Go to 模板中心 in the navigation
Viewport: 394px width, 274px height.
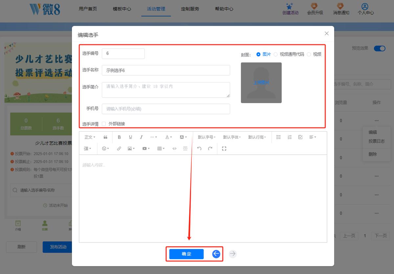[x=122, y=9]
